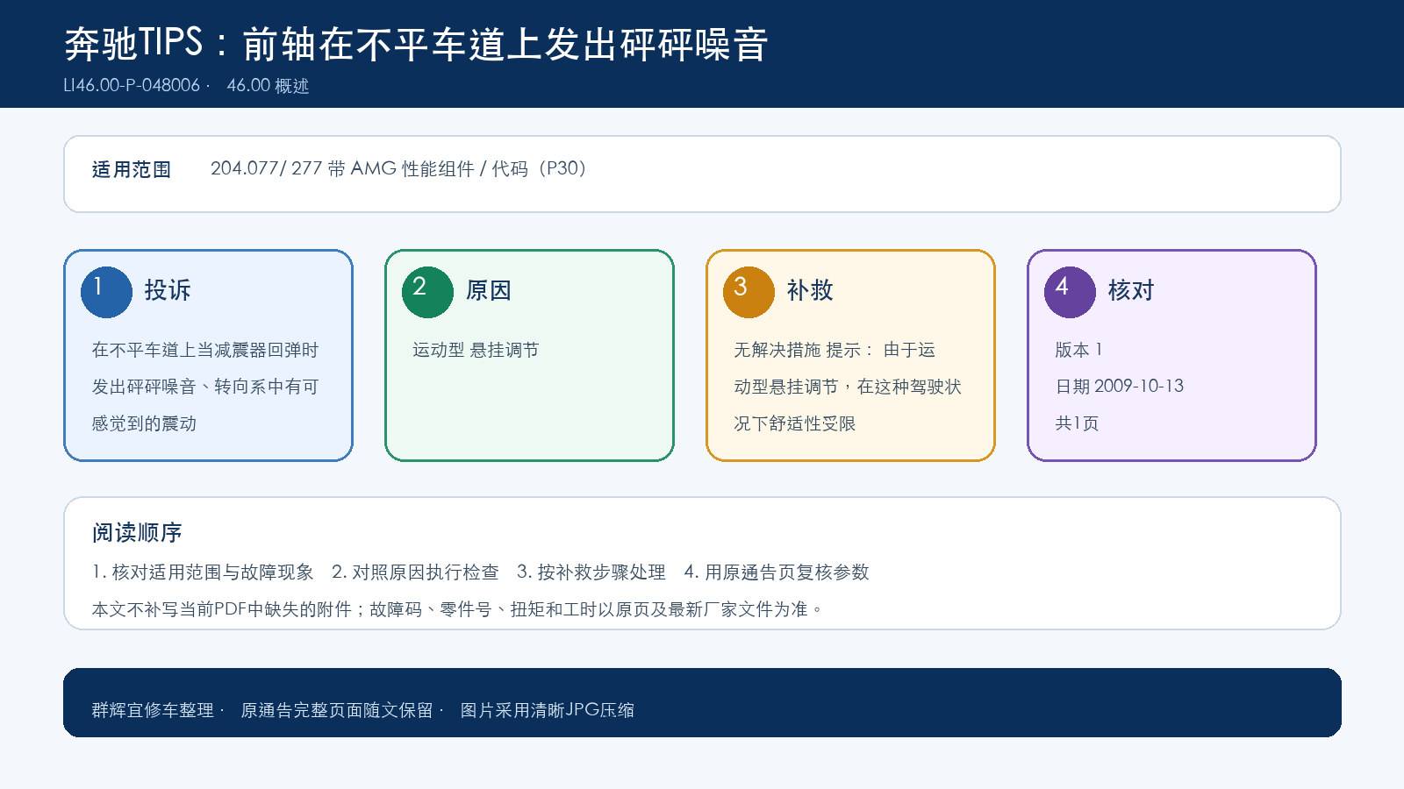1404x789 pixels.
Task: Select the title 奔驰TIPS：前轴在不平车道上发出砰砰噪音
Action: point(416,44)
